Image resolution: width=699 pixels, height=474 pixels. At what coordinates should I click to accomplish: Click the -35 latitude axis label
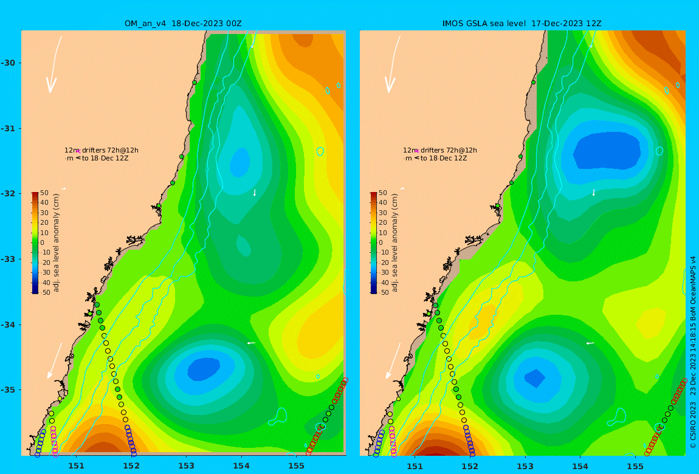tap(8, 390)
